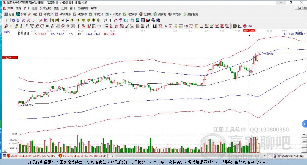This screenshot has width=307, height=165.
Task: Open the T四方形 tool
Action: pyautogui.click(x=96, y=14)
